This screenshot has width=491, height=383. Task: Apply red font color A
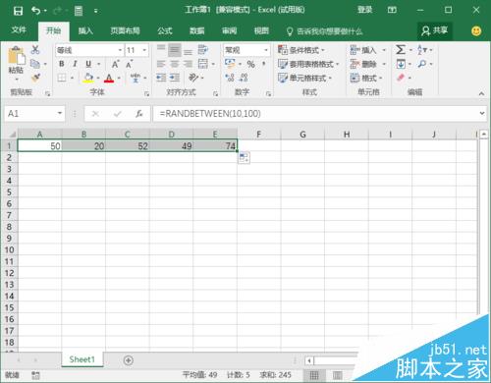click(109, 78)
